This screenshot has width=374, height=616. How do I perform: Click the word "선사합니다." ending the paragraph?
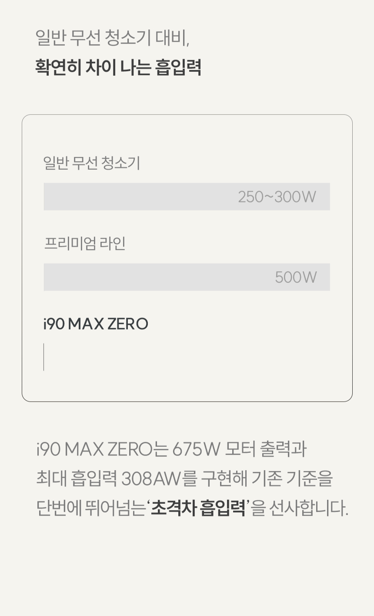pos(308,508)
